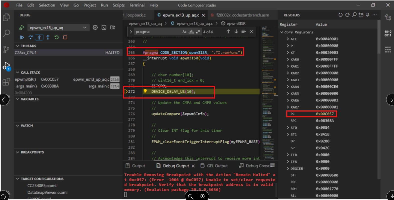The image size is (394, 200).
Task: Expand the XAR4 register row
Action: pyautogui.click(x=288, y=87)
